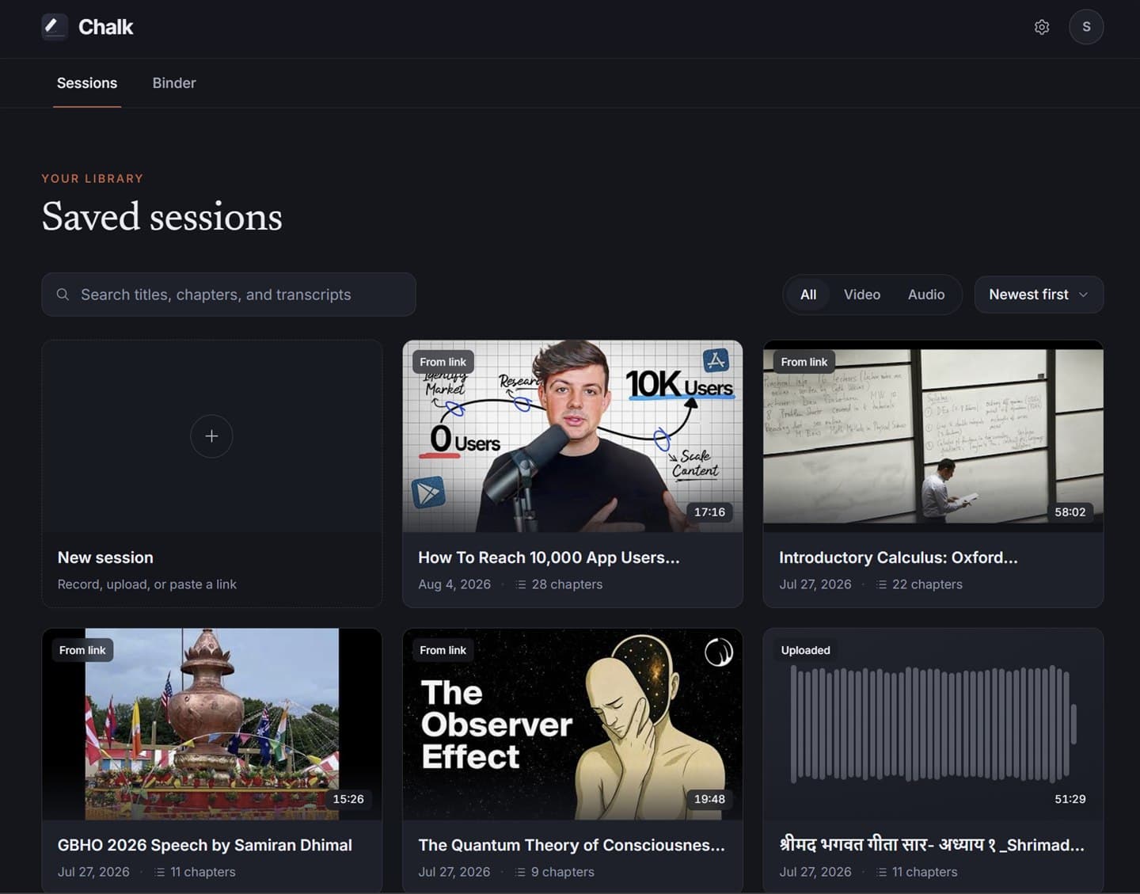The width and height of the screenshot is (1140, 894).
Task: Open settings via the gear icon
Action: coord(1042,27)
